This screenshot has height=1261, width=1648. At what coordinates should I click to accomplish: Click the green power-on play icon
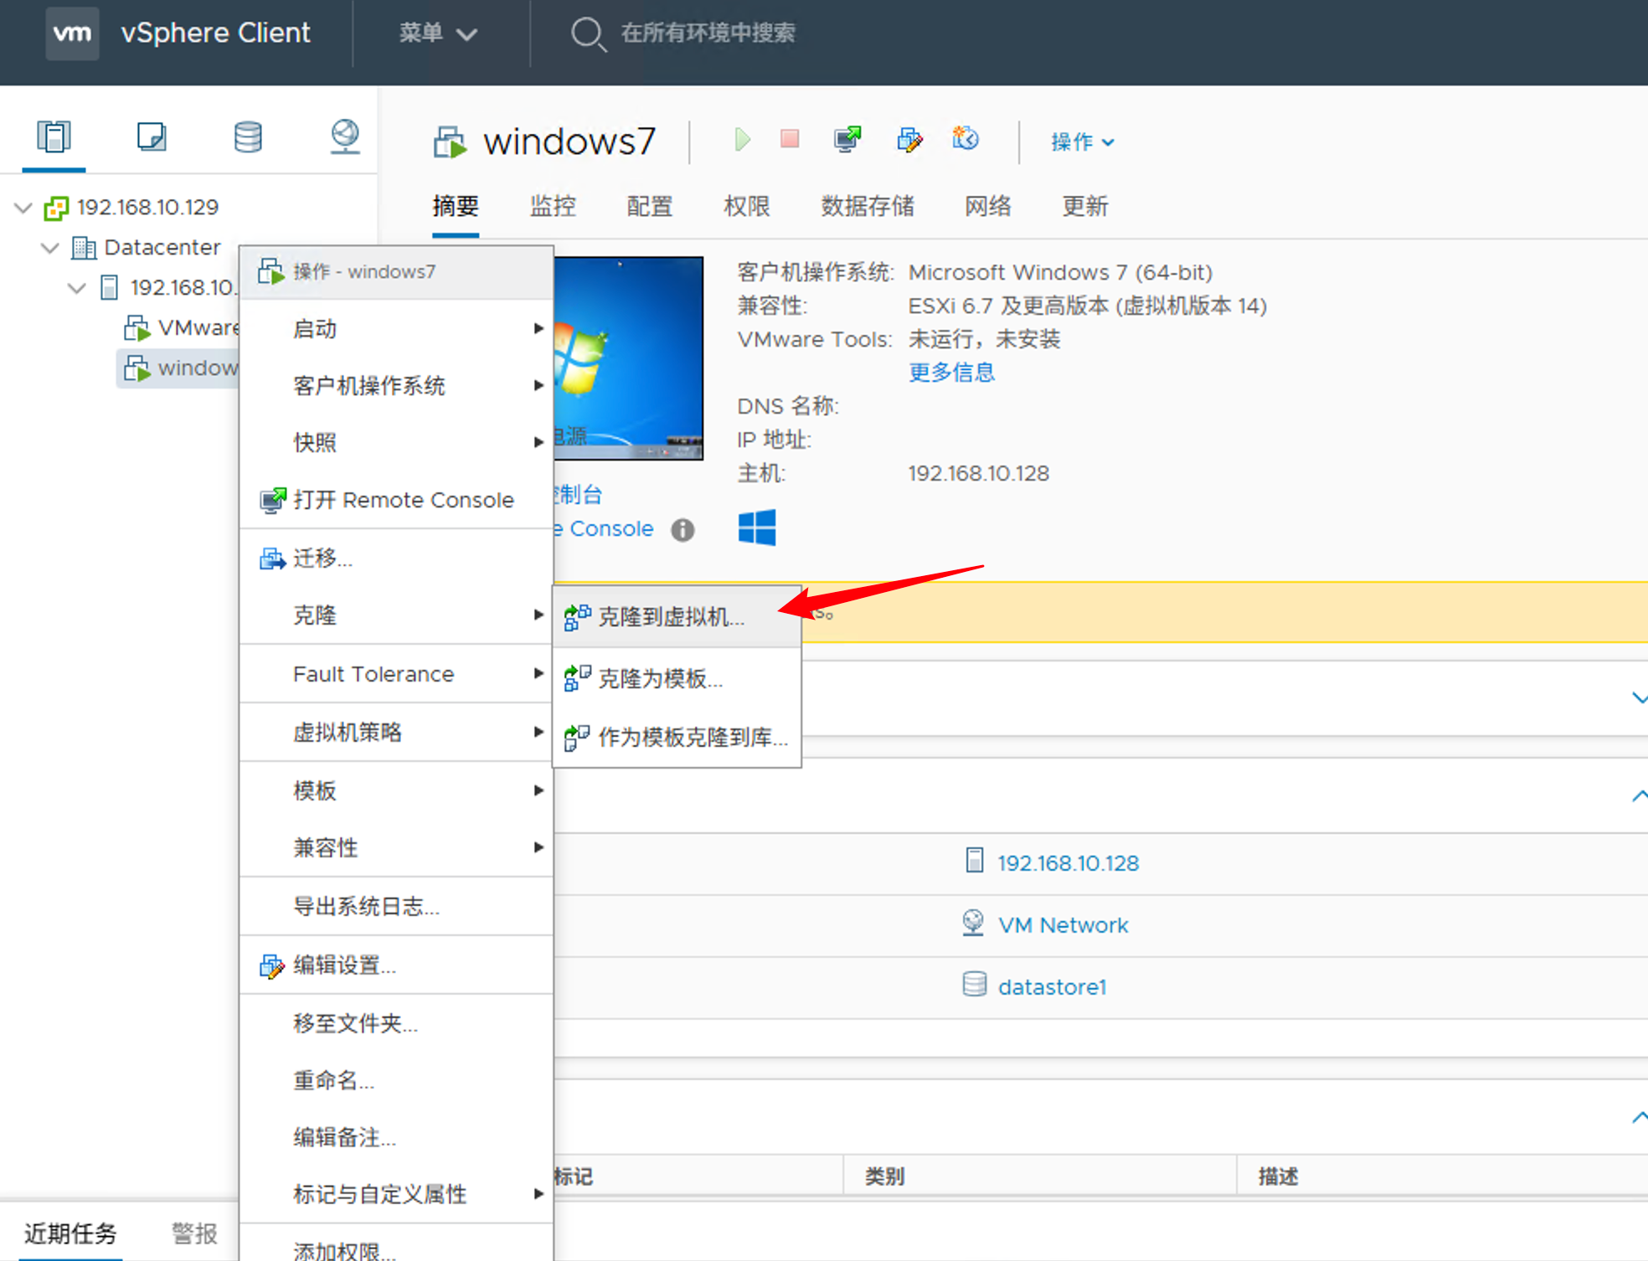coord(741,139)
